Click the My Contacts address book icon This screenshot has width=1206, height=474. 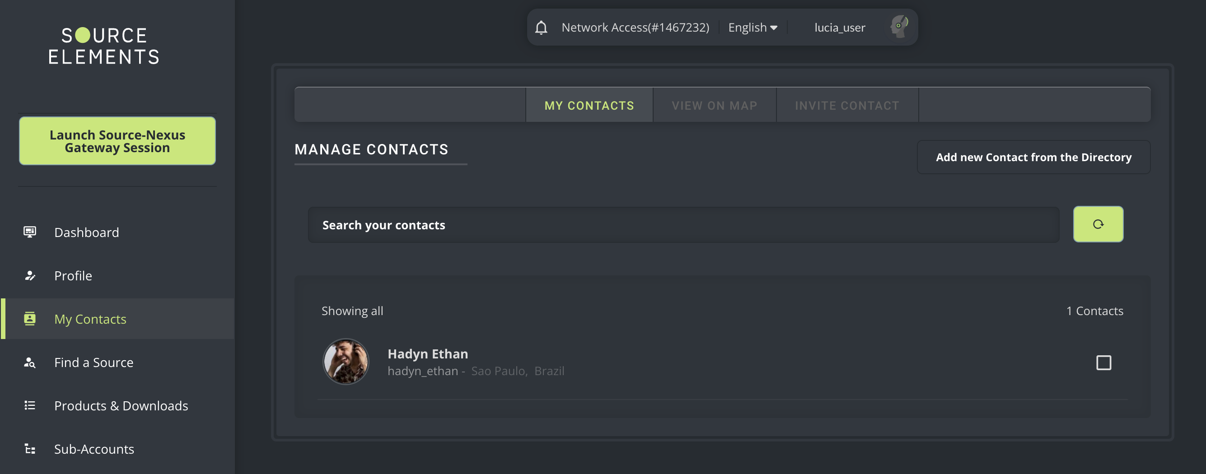point(30,319)
